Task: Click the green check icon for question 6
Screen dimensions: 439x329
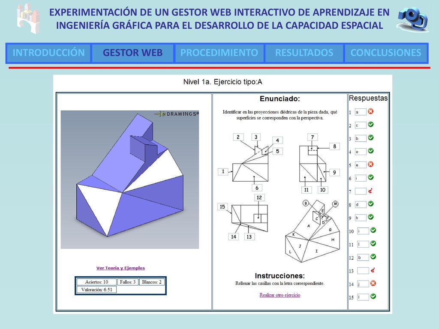Action: coord(371,177)
